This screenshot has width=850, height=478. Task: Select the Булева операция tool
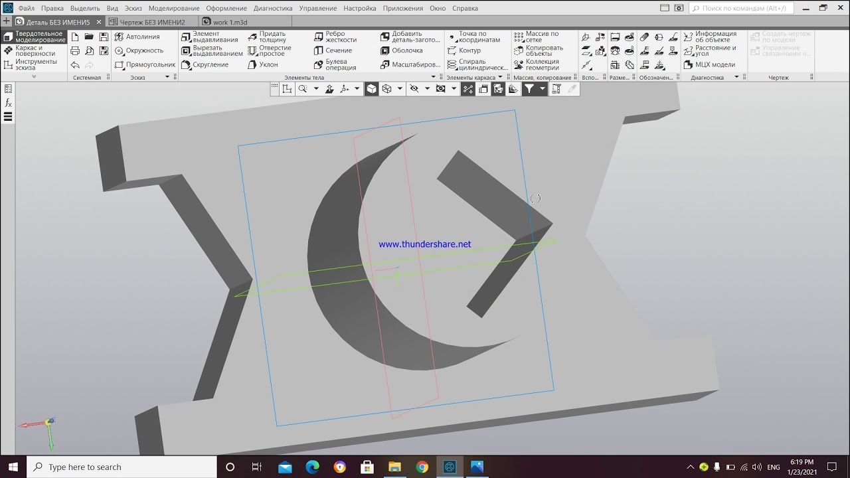click(x=335, y=65)
